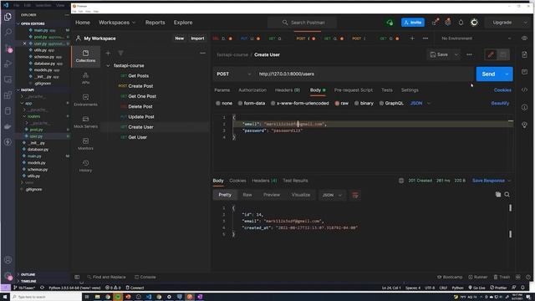Screen dimensions: 535x301
Task: Click the Import button in workspace header
Action: pyautogui.click(x=197, y=38)
